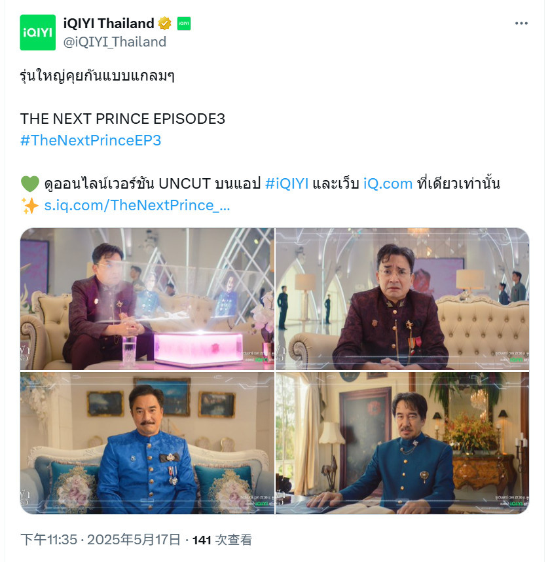Open the #TheNextPrinceEP3 hashtag

90,140
